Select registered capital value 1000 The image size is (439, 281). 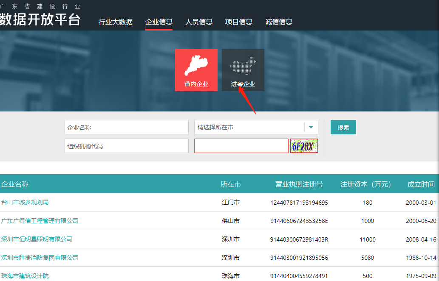368,221
